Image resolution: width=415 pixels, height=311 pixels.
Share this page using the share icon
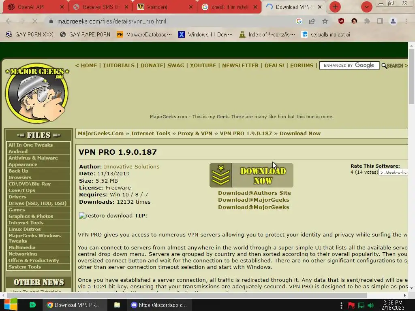(312, 21)
